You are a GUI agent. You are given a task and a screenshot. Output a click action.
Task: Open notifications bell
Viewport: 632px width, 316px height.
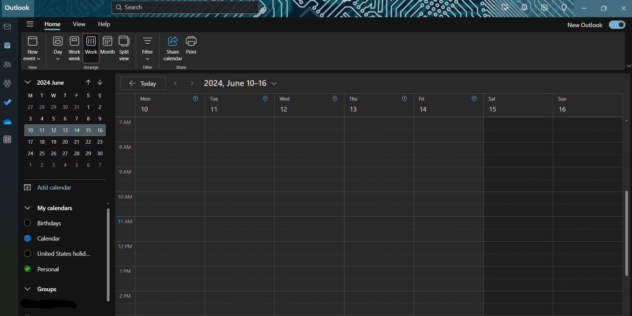point(524,8)
